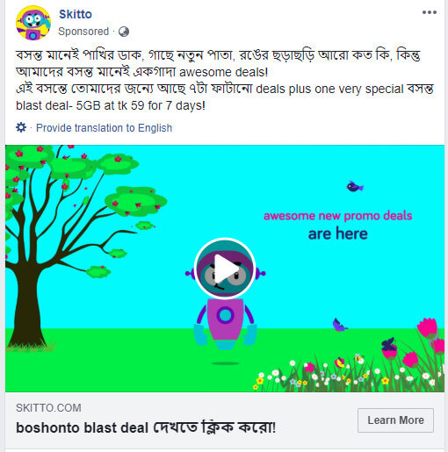Click the butterfly above the flowers
Viewport: 448px width, 452px height.
click(x=339, y=325)
